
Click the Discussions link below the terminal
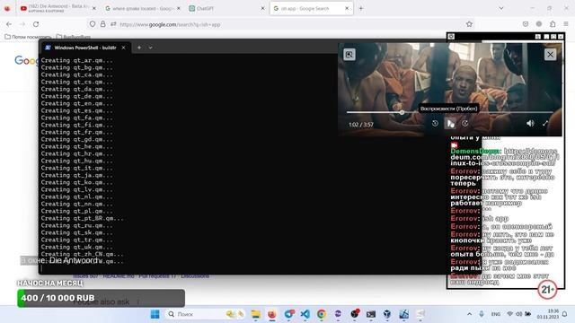tap(195, 276)
